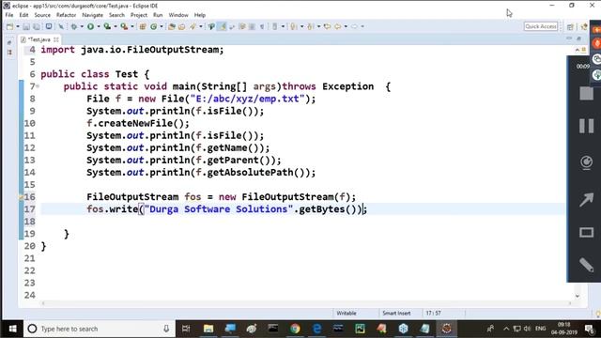
Task: Open the New file dropdown arrow
Action: coord(17,26)
